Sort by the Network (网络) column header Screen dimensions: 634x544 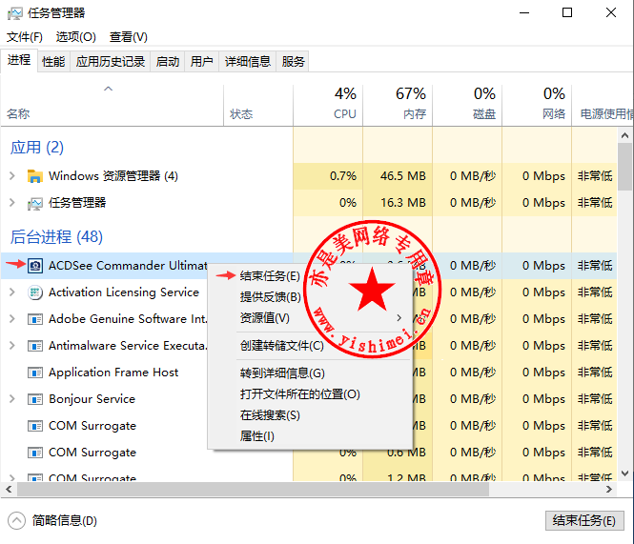[537, 105]
